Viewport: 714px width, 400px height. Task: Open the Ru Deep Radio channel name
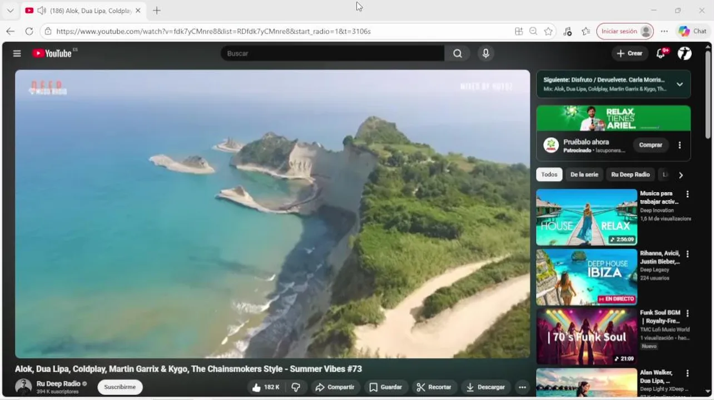click(58, 384)
